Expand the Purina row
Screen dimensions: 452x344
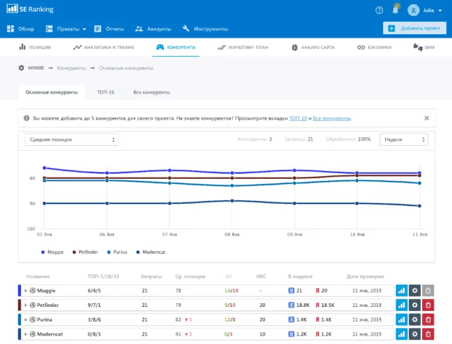coord(25,319)
